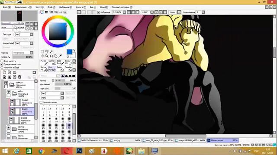Open the zoom percentage dropdown in toolbar

(x=124, y=12)
